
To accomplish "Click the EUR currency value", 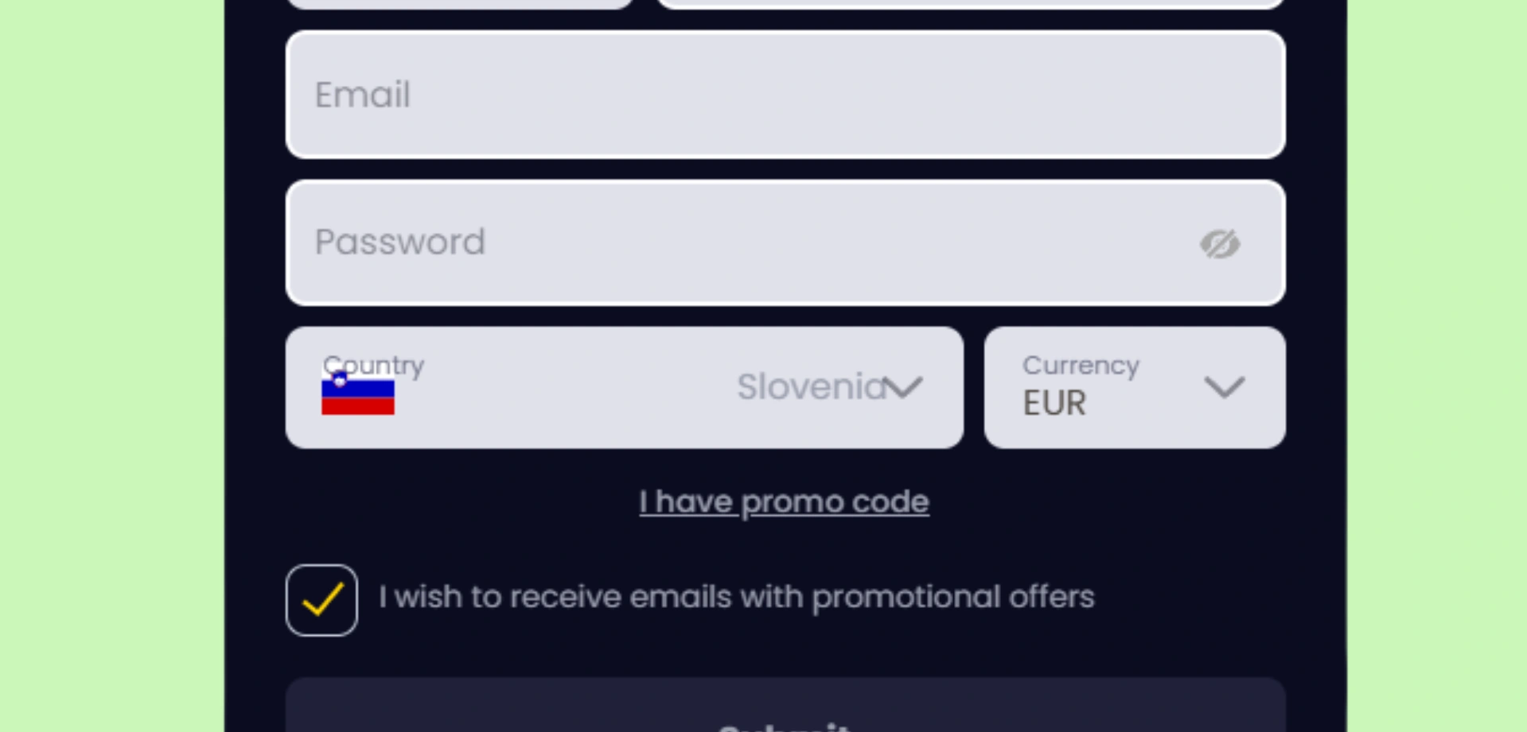I will (1054, 403).
